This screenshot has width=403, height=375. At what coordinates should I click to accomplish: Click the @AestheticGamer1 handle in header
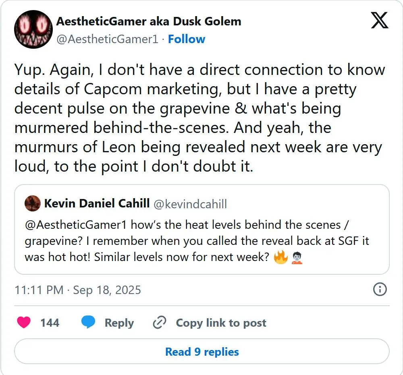(107, 39)
